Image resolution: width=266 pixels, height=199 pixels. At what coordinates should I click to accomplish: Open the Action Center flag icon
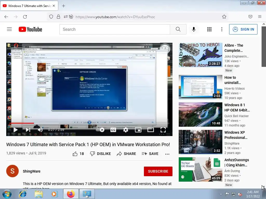pos(227,194)
